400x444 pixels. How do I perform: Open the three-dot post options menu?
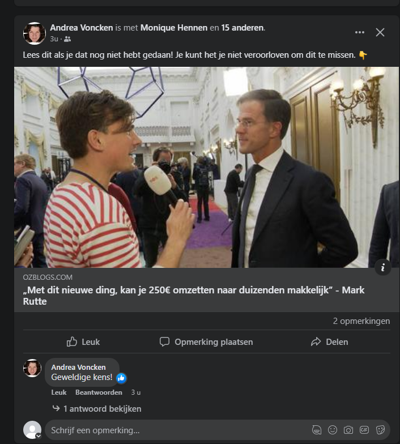point(360,32)
